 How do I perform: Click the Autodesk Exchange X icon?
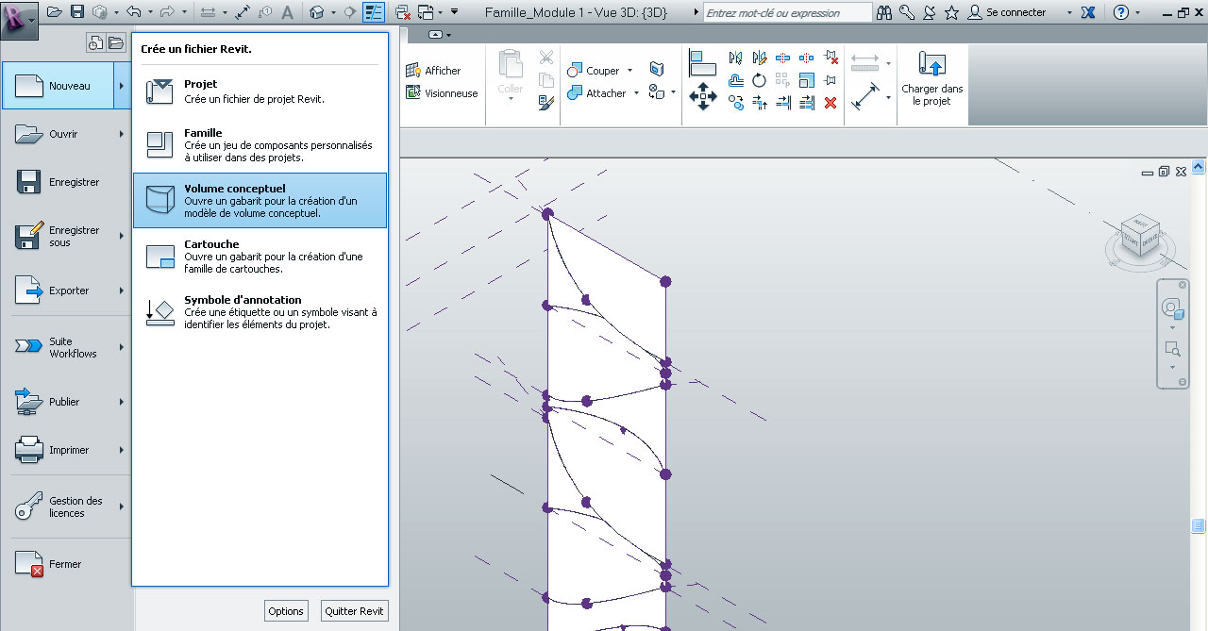1088,12
